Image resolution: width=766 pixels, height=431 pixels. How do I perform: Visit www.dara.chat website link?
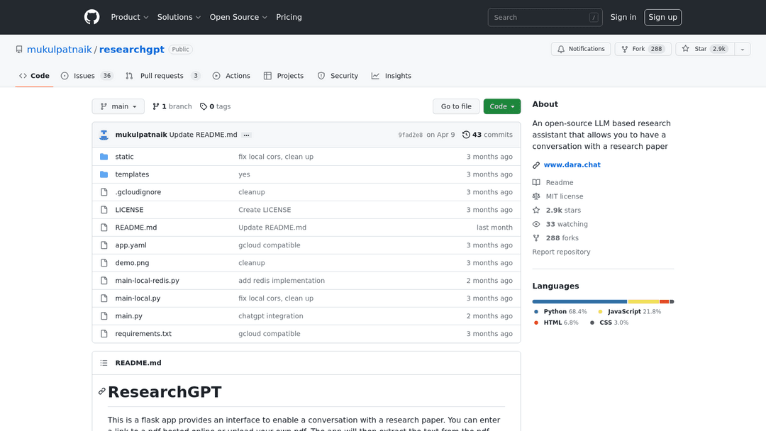pos(572,165)
